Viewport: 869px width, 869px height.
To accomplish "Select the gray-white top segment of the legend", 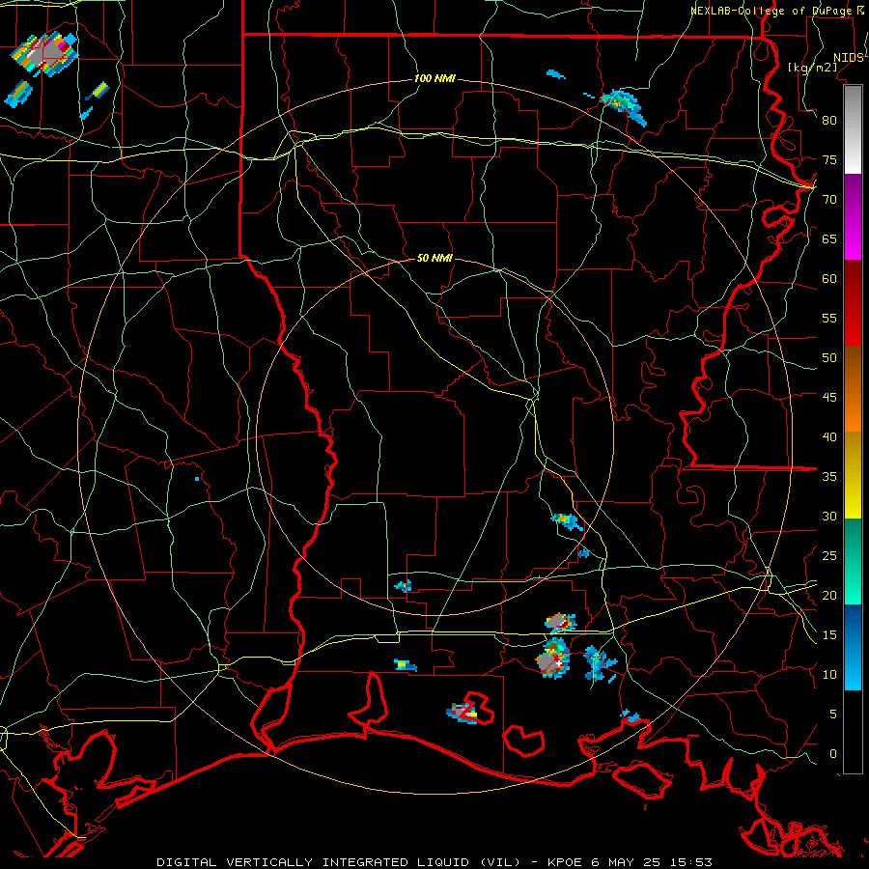I will click(853, 129).
